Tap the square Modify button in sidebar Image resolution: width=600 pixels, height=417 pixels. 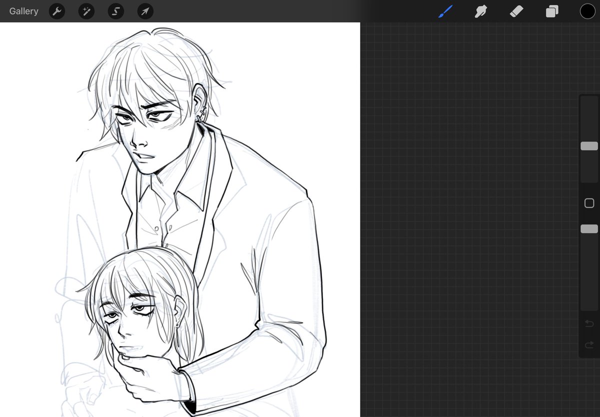click(589, 203)
